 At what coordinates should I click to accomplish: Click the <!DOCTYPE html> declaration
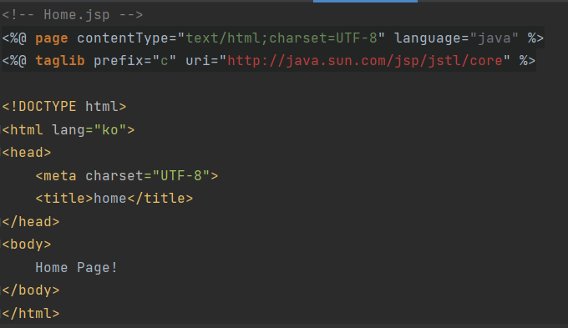64,107
